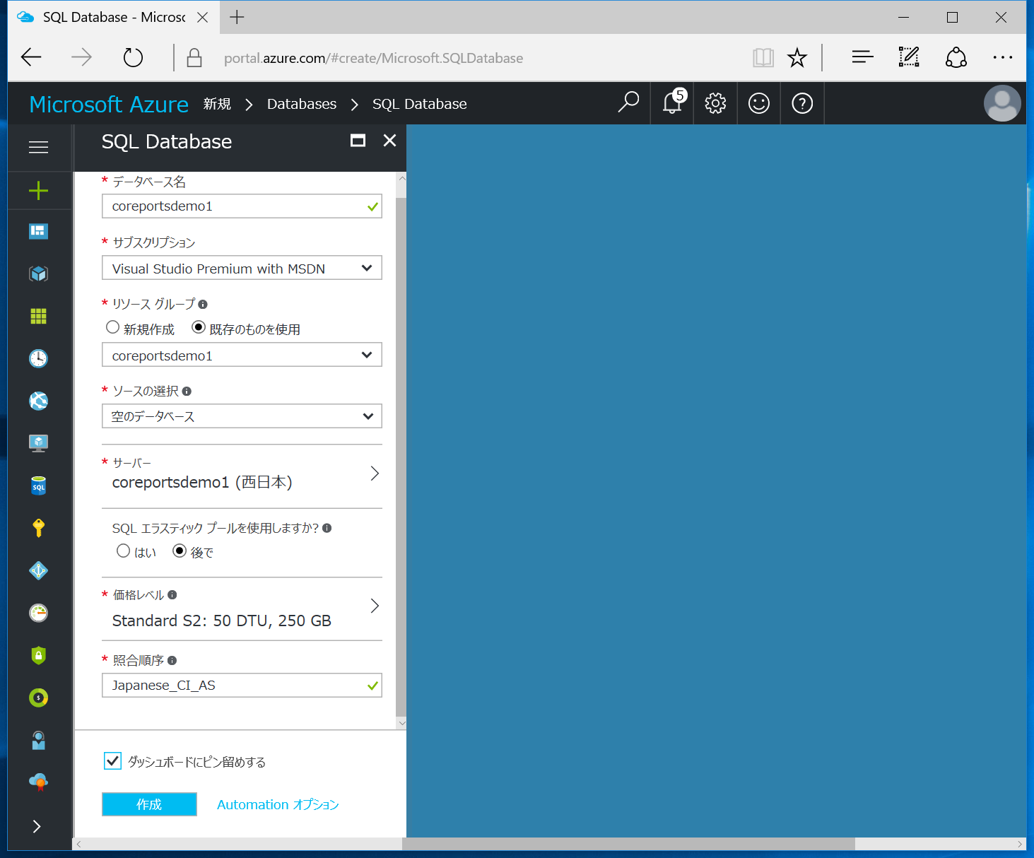Open SQL databases icon in sidebar
This screenshot has width=1034, height=858.
(x=38, y=486)
